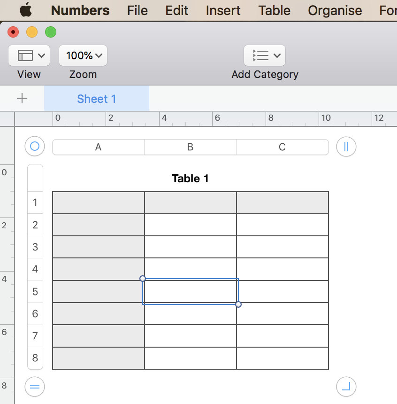The height and width of the screenshot is (404, 397).
Task: Select column B header
Action: [x=190, y=147]
